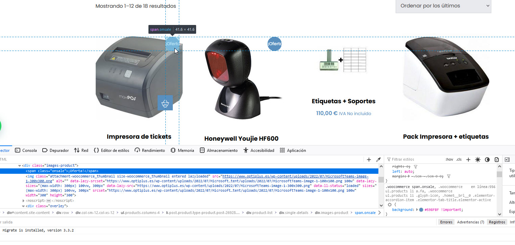Toggle the .cls class panel
The width and height of the screenshot is (515, 245).
(459, 159)
